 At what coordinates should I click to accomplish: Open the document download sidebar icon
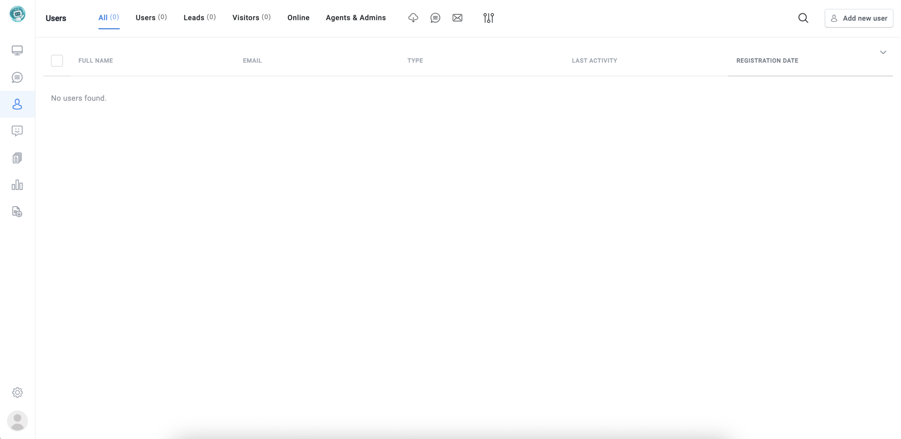click(x=17, y=212)
